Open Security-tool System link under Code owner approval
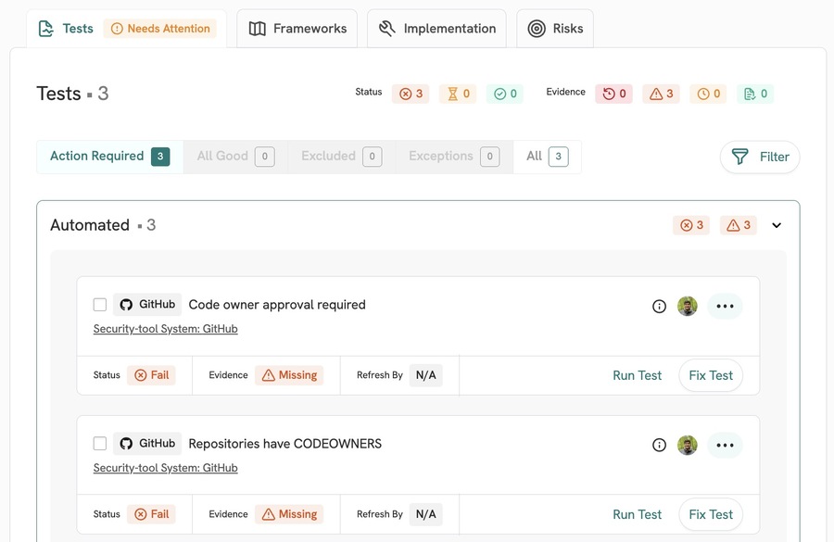Image resolution: width=834 pixels, height=542 pixels. (x=166, y=329)
